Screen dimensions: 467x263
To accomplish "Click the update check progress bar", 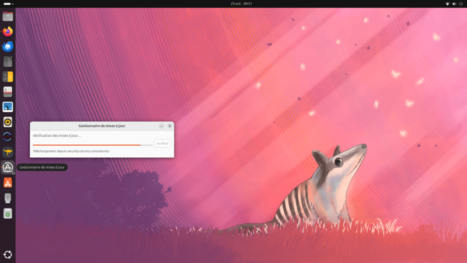I will point(93,145).
